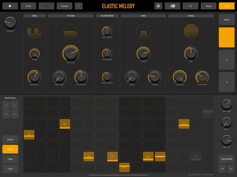Click the waveform knob

[35, 77]
